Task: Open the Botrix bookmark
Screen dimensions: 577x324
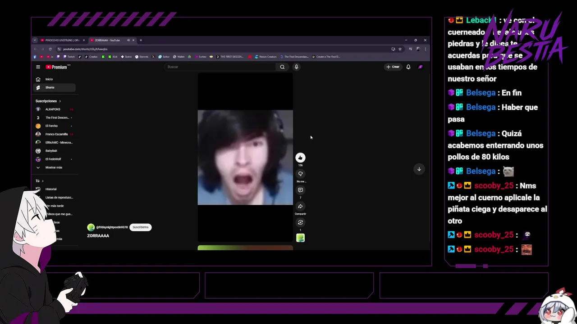Action: click(x=126, y=57)
